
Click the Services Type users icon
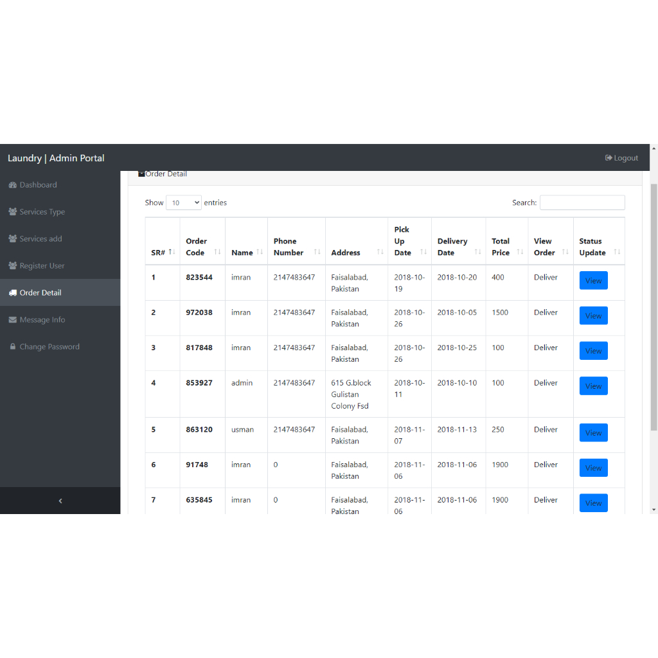tap(13, 212)
